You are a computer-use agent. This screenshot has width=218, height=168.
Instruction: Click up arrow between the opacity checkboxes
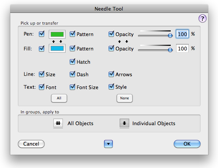119,41
